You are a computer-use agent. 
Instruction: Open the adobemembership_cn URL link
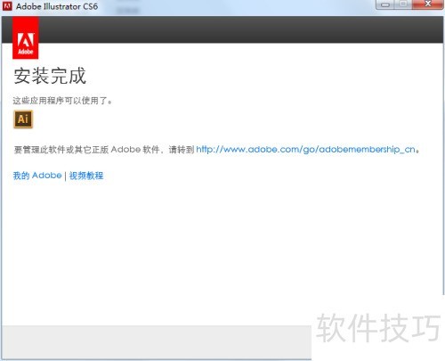(305, 149)
